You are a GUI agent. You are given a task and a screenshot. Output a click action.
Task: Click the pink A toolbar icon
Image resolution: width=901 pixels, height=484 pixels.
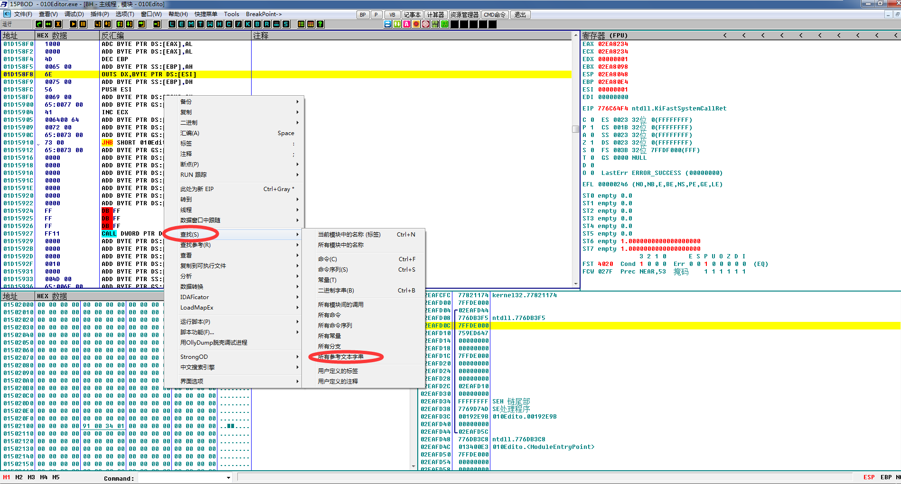[x=407, y=24]
